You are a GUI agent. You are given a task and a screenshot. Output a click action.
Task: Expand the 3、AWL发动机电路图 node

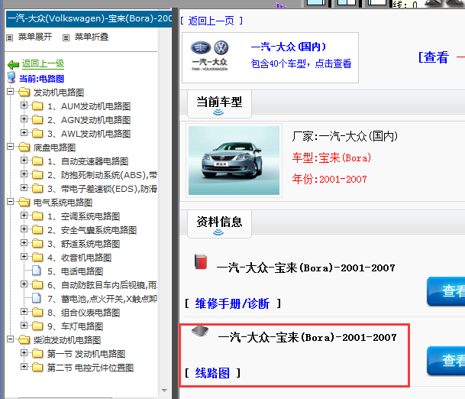[x=24, y=132]
